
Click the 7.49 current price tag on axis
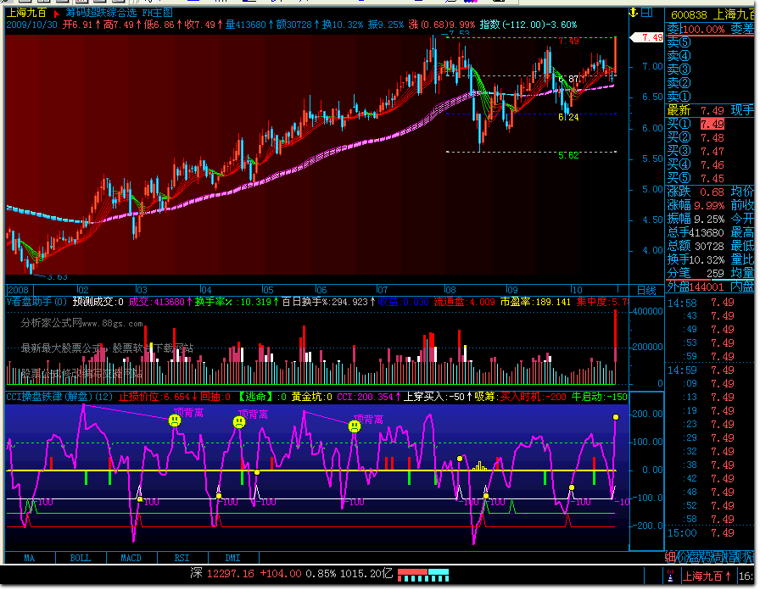coord(651,37)
